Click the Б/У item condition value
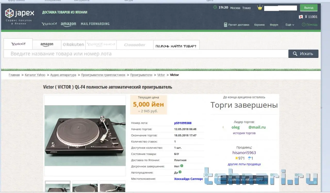The height and width of the screenshot is (193, 330). pyautogui.click(x=177, y=154)
